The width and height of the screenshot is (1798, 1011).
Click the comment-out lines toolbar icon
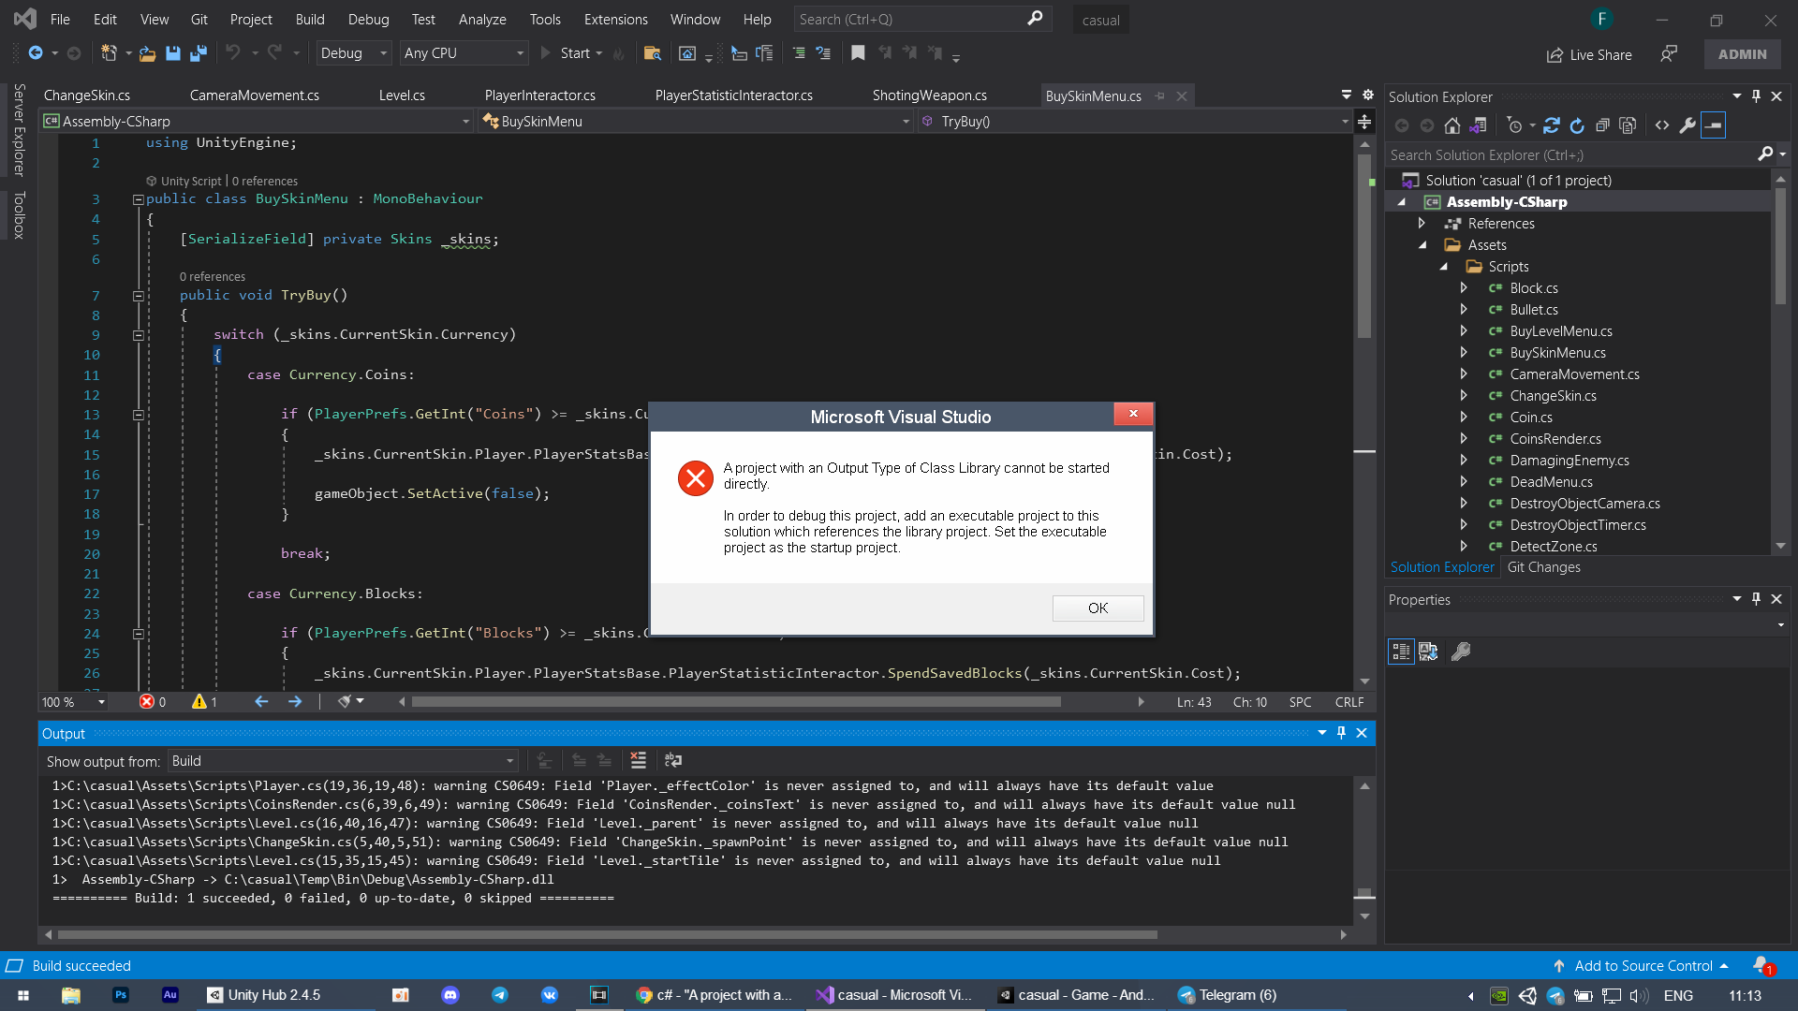[799, 53]
